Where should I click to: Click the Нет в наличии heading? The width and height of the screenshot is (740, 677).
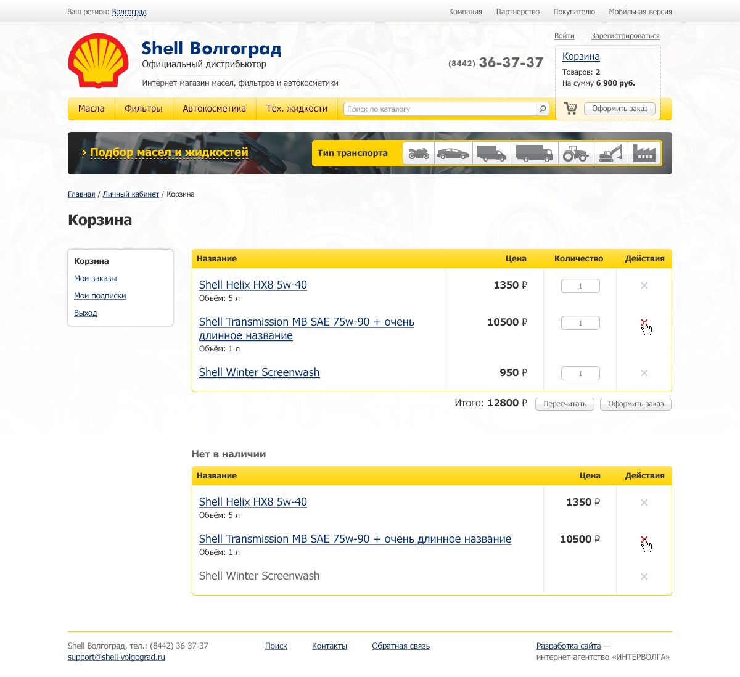pos(229,454)
